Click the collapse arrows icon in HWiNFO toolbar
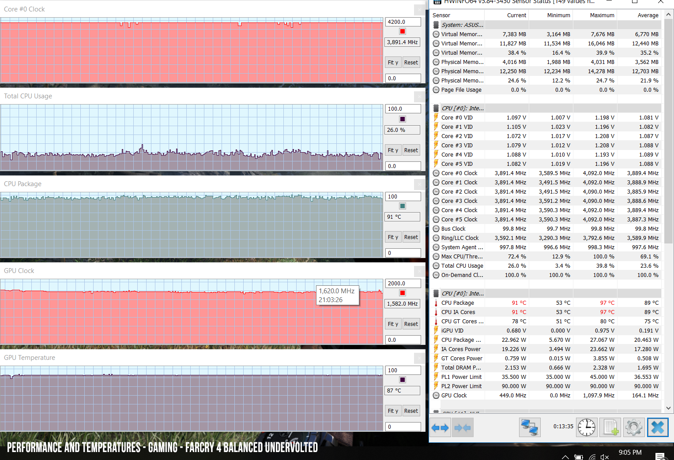This screenshot has height=460, width=674. click(463, 427)
